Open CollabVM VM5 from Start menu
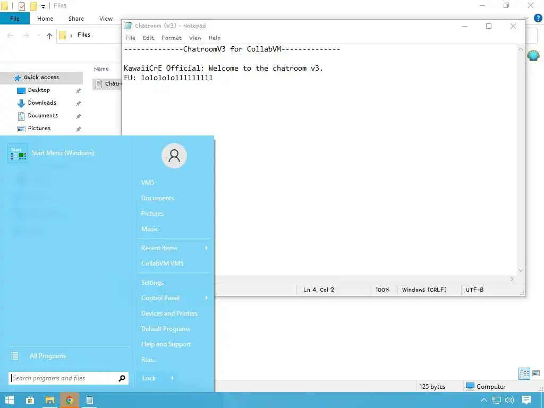Screen dimensions: 544x408 coord(162,263)
